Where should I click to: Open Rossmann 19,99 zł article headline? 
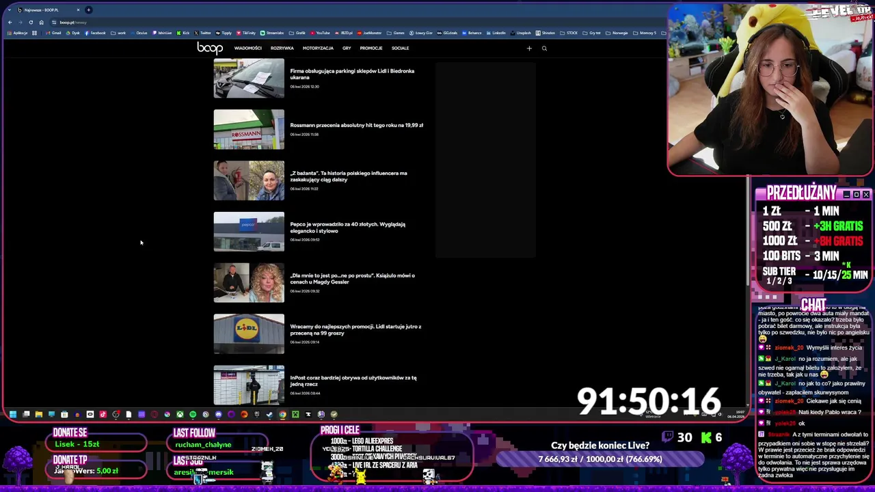[x=357, y=125]
